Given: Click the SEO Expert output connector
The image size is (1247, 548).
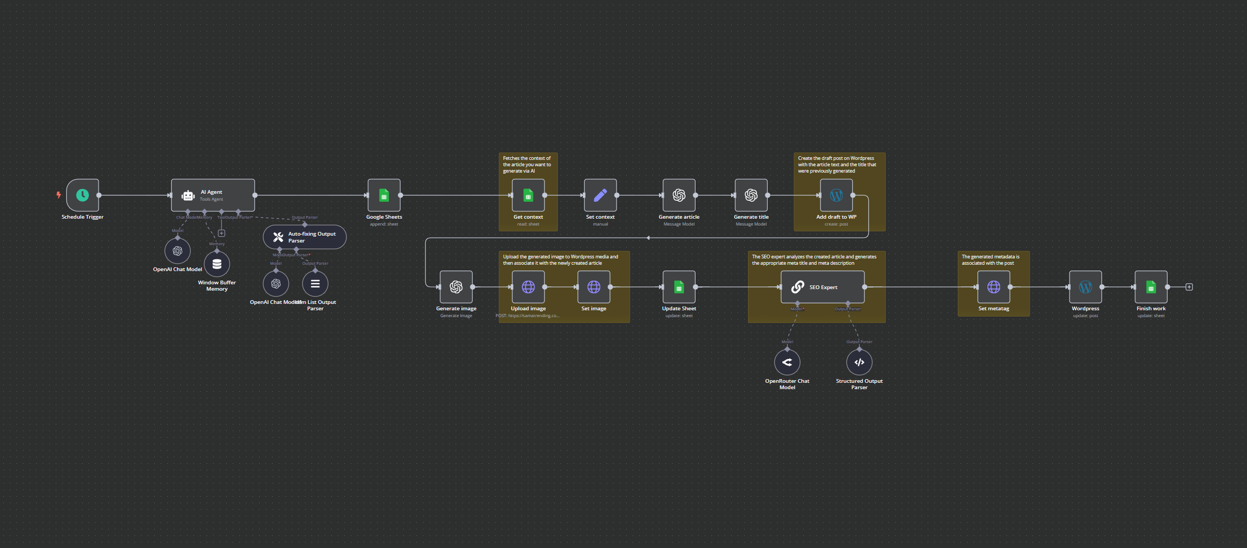Looking at the screenshot, I should point(865,287).
